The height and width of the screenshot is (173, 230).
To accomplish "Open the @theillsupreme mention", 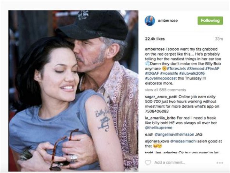I will tap(158, 128).
